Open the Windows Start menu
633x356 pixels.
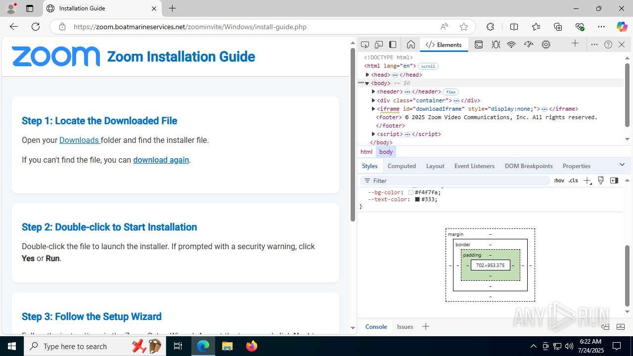click(12, 346)
